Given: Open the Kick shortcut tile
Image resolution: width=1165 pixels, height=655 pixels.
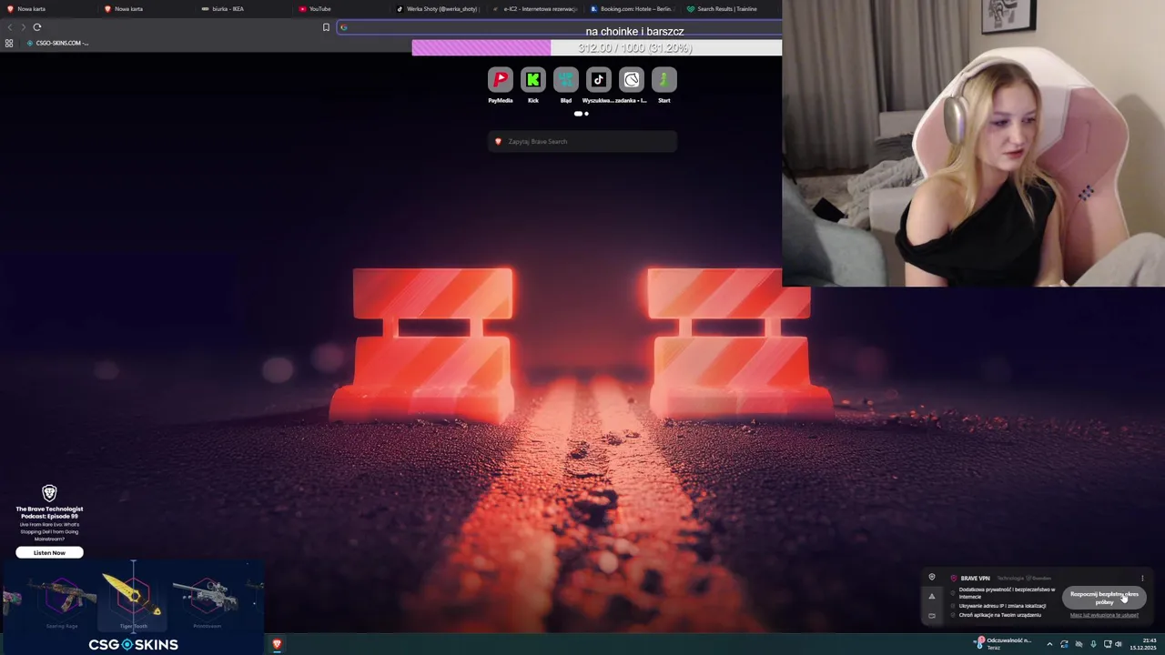Looking at the screenshot, I should pos(533,80).
